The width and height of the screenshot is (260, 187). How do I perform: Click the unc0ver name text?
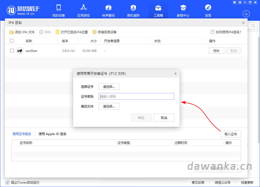[x=31, y=51]
